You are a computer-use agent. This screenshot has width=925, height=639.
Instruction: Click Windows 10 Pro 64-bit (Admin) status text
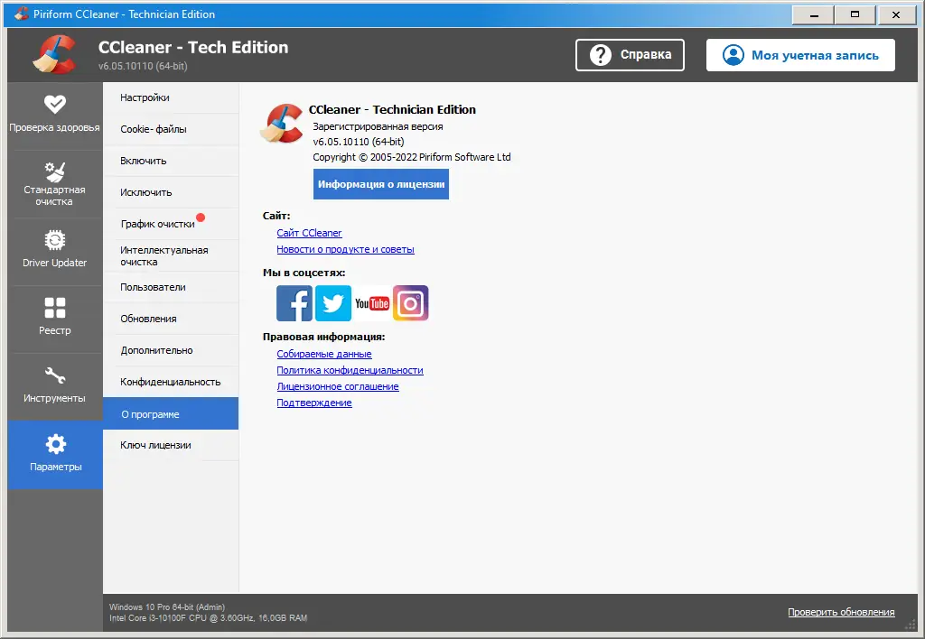coord(167,607)
